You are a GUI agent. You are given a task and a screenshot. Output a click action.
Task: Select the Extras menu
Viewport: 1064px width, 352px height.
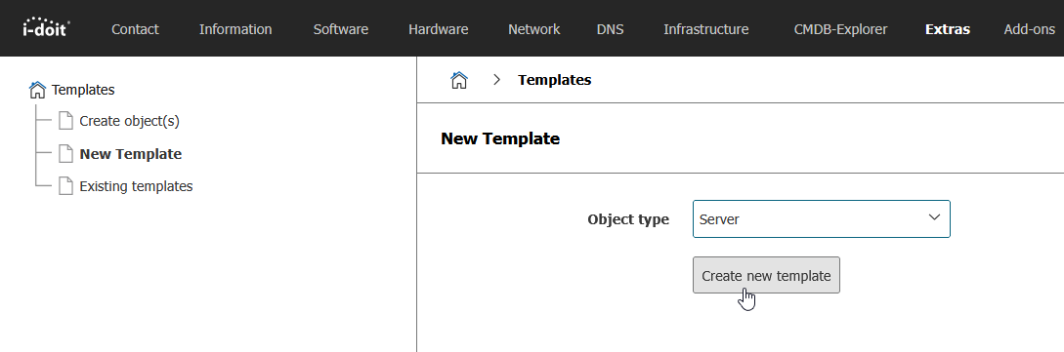click(x=948, y=29)
